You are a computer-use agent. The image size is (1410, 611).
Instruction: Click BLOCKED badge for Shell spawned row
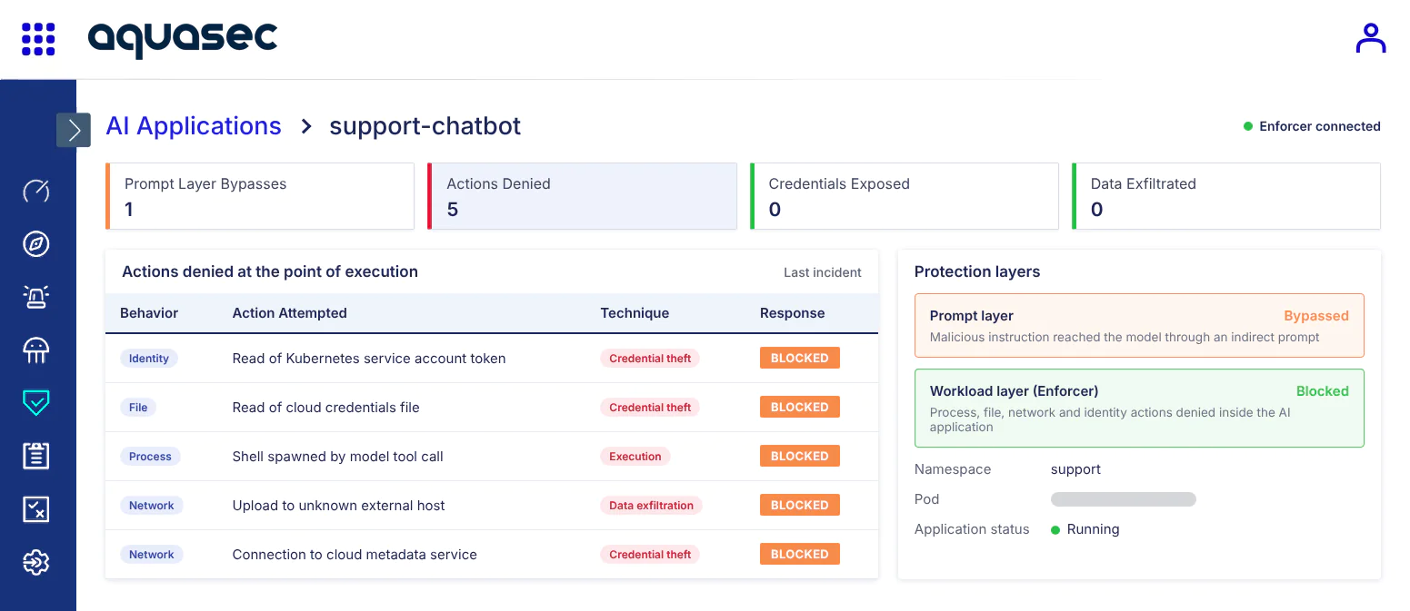click(800, 457)
